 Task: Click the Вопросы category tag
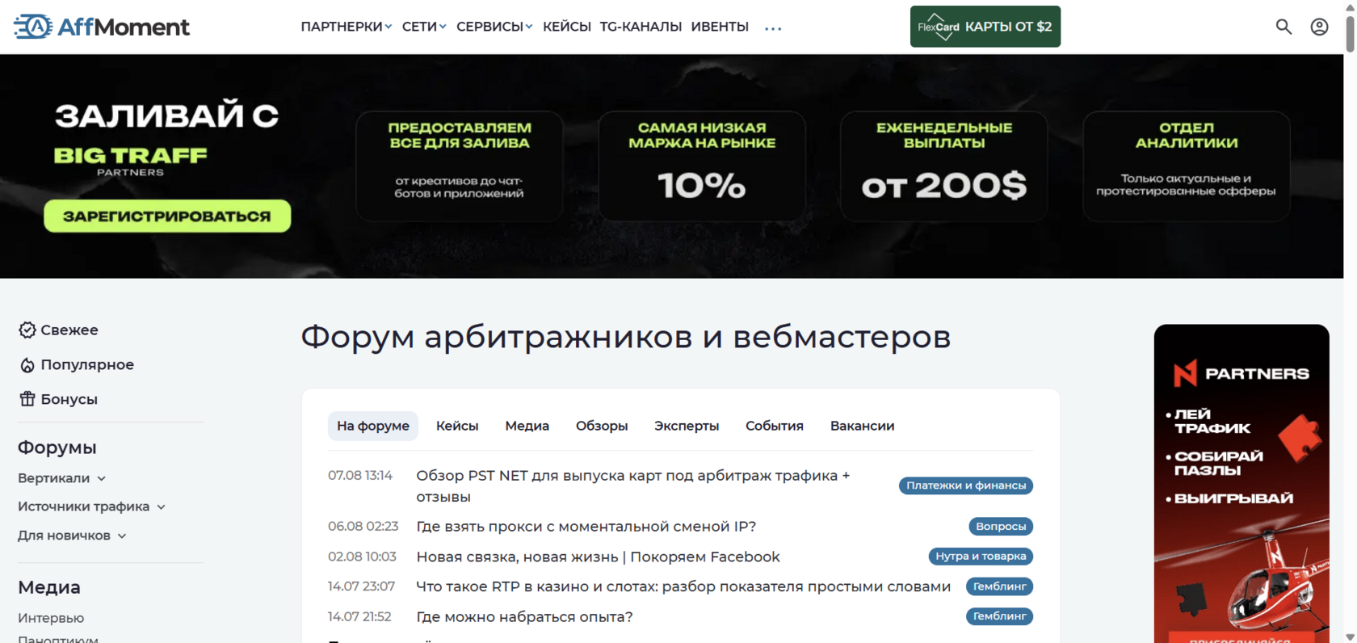[1001, 527]
